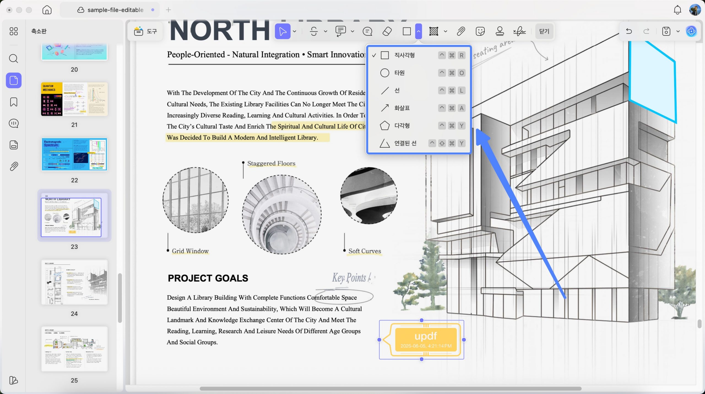Select the sticky note bubble tool
Screen dimensions: 705x394
[x=367, y=31]
